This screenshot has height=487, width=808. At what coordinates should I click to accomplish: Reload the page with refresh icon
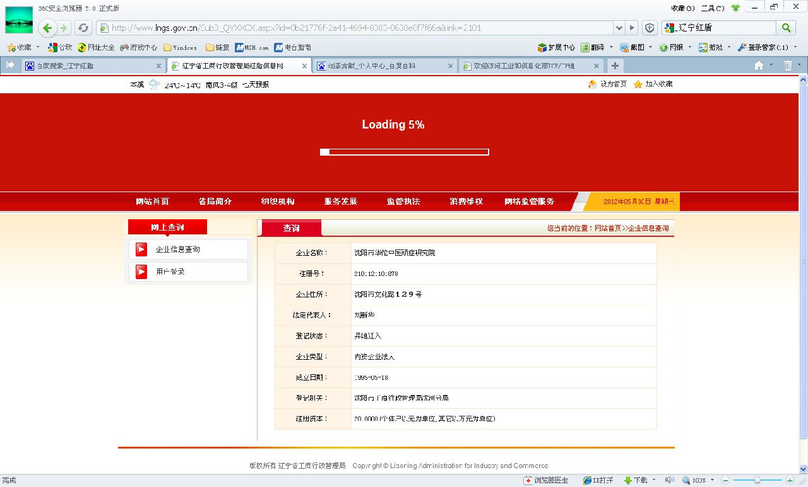(83, 28)
